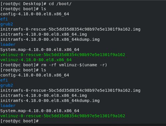This screenshot has height=126, width=166.
Task: Click the first config-4.18.0-80.el8.x86_64 entry
Action: coord(35,14)
